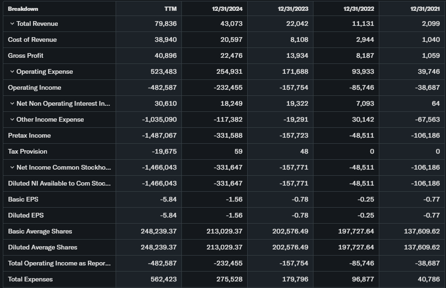Click the Gross Profit row label

(26, 55)
